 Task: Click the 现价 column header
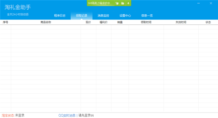[x=88, y=22]
